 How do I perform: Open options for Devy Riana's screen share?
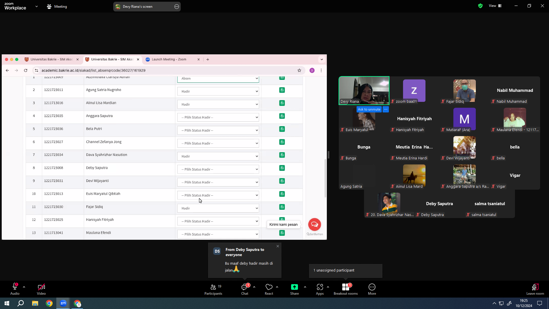(x=177, y=7)
